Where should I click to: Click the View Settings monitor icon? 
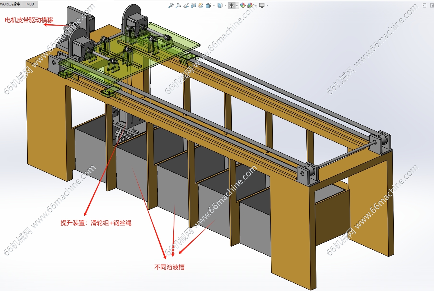tap(262, 5)
